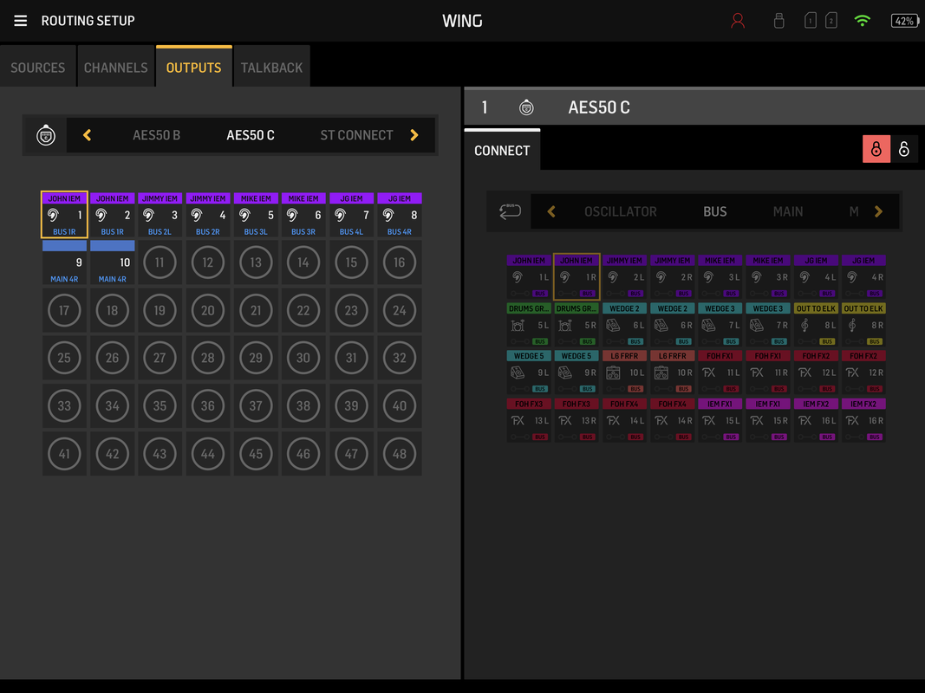Assign source WEDGE 2 6L bus

[x=624, y=325]
